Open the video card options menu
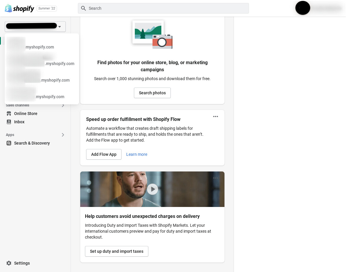Image resolution: width=346 pixels, height=272 pixels. [x=216, y=178]
